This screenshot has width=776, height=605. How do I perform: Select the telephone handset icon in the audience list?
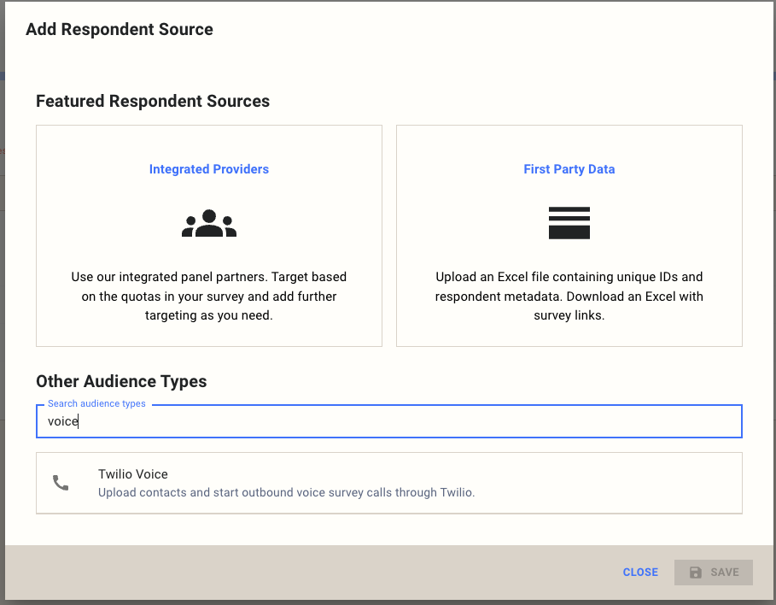pos(61,481)
